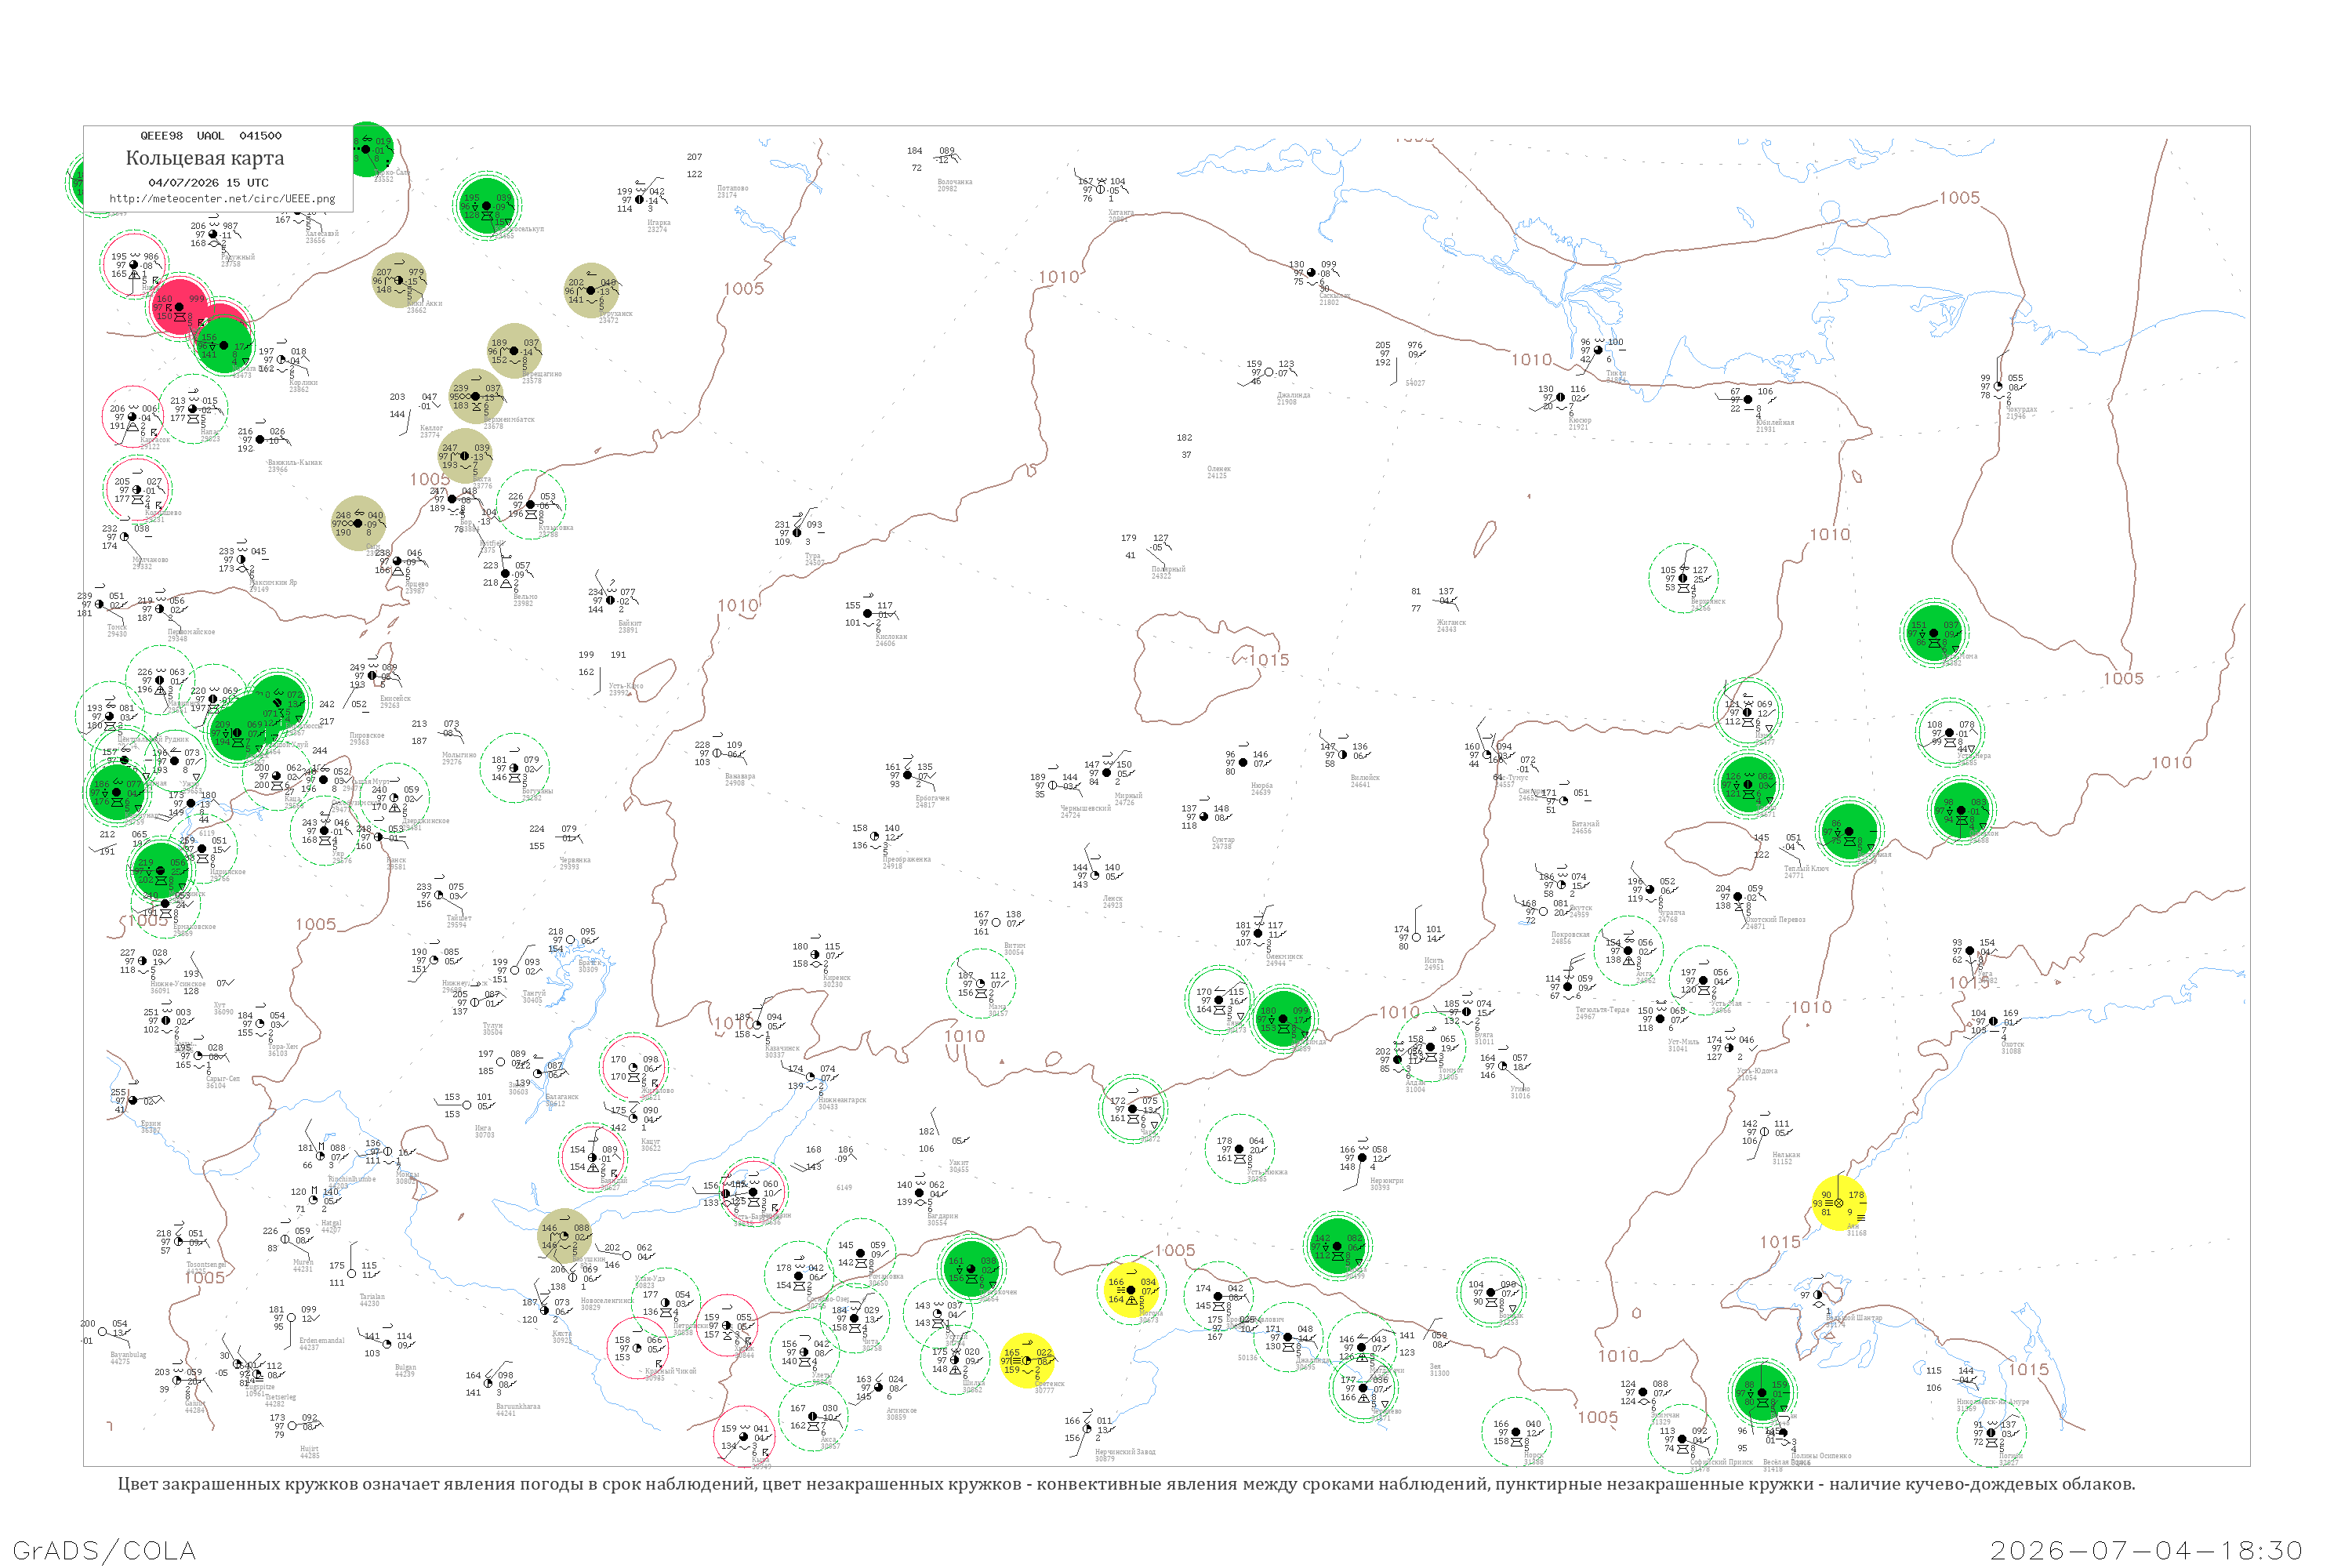Click the "Кяхта" station name label

pos(562,1334)
